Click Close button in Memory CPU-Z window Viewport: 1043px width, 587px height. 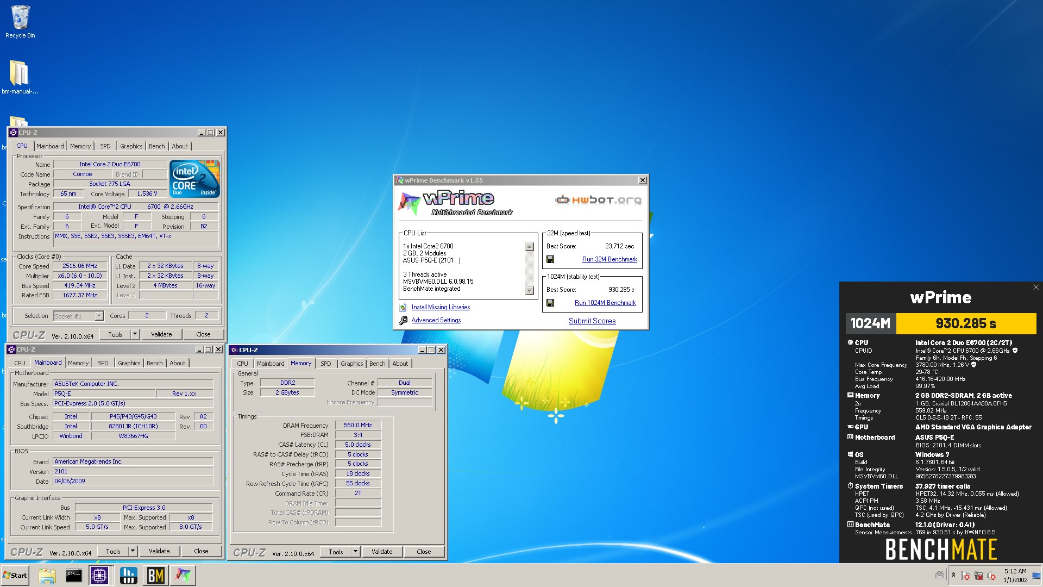[x=424, y=552]
